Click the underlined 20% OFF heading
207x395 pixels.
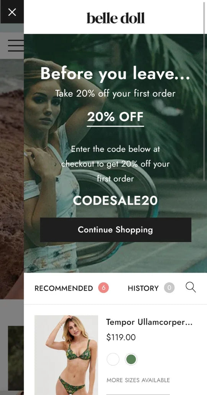[115, 117]
